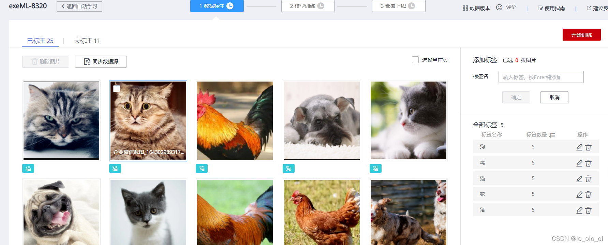Switch to the 已标注 25 tab

tap(40, 41)
